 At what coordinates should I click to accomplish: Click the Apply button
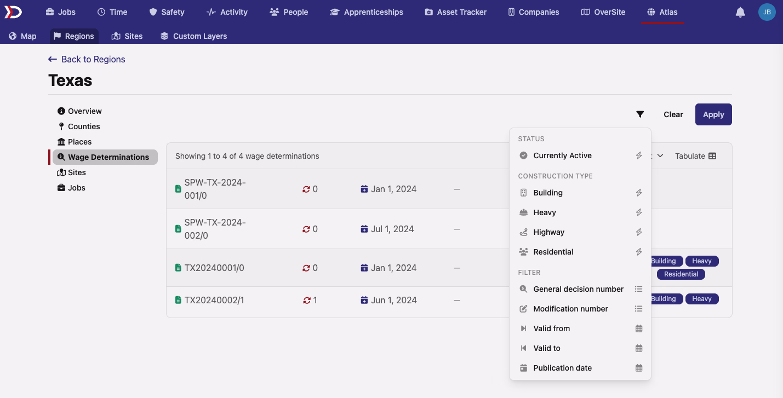pyautogui.click(x=713, y=114)
